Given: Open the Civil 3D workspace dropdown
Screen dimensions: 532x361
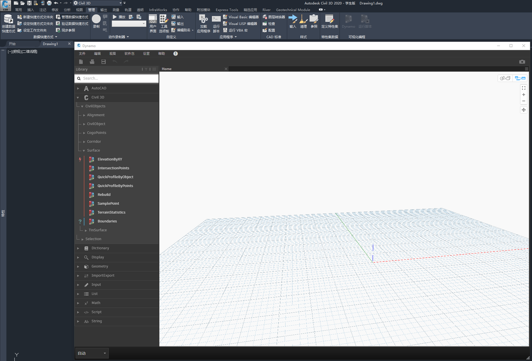Looking at the screenshot, I should coord(98,3).
